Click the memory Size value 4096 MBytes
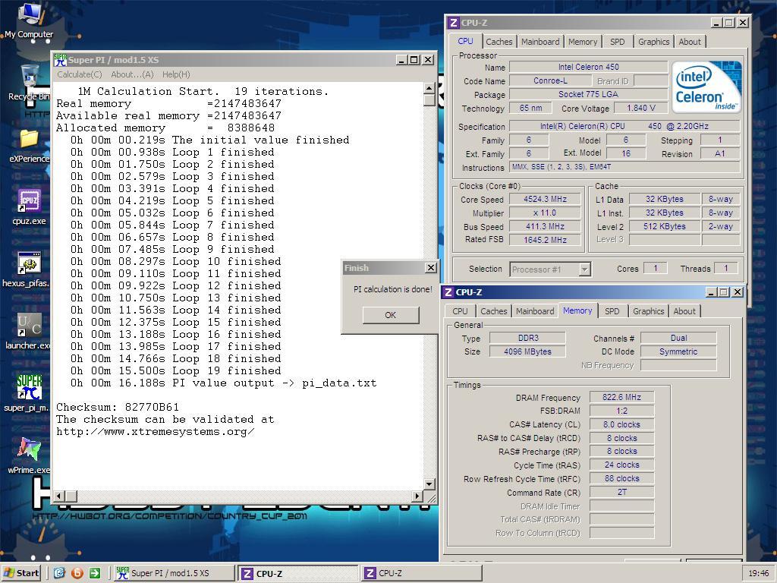The width and height of the screenshot is (777, 583). point(528,351)
